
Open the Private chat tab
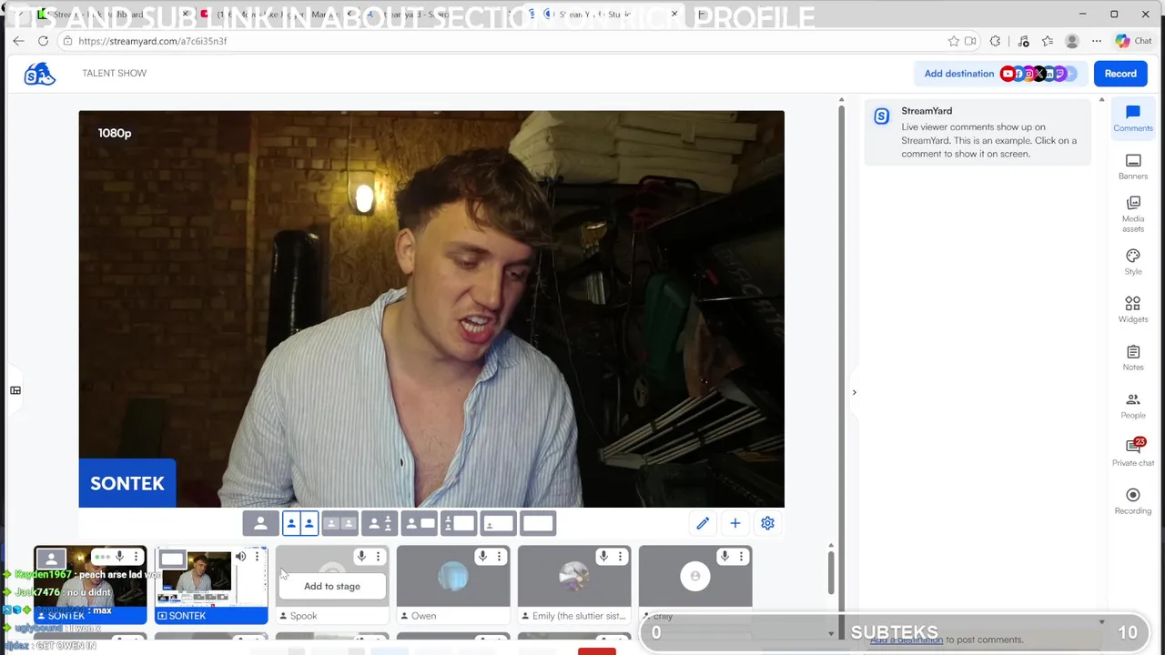click(1133, 452)
